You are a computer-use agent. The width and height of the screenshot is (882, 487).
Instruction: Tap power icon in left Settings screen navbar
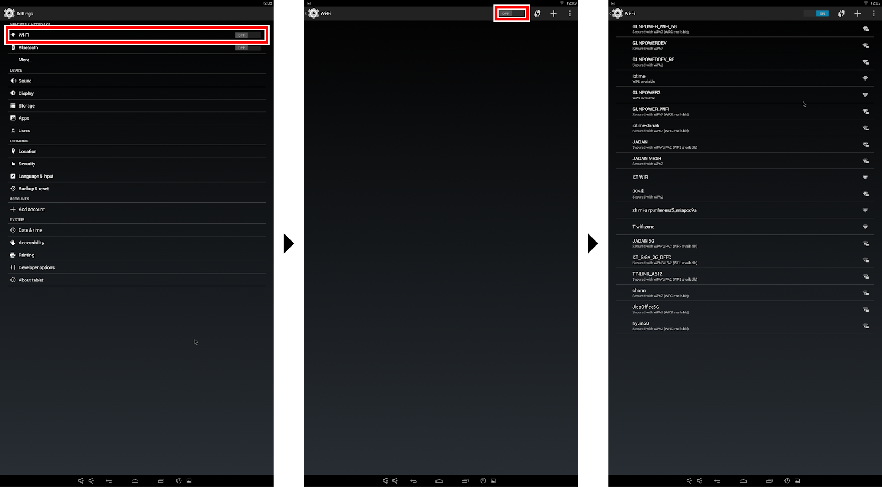[179, 481]
